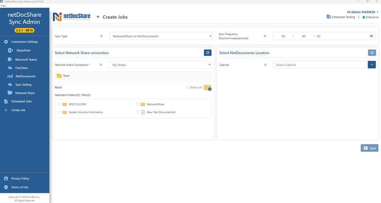Open the OneDrive settings page
The height and width of the screenshot is (203, 381).
[x=21, y=68]
